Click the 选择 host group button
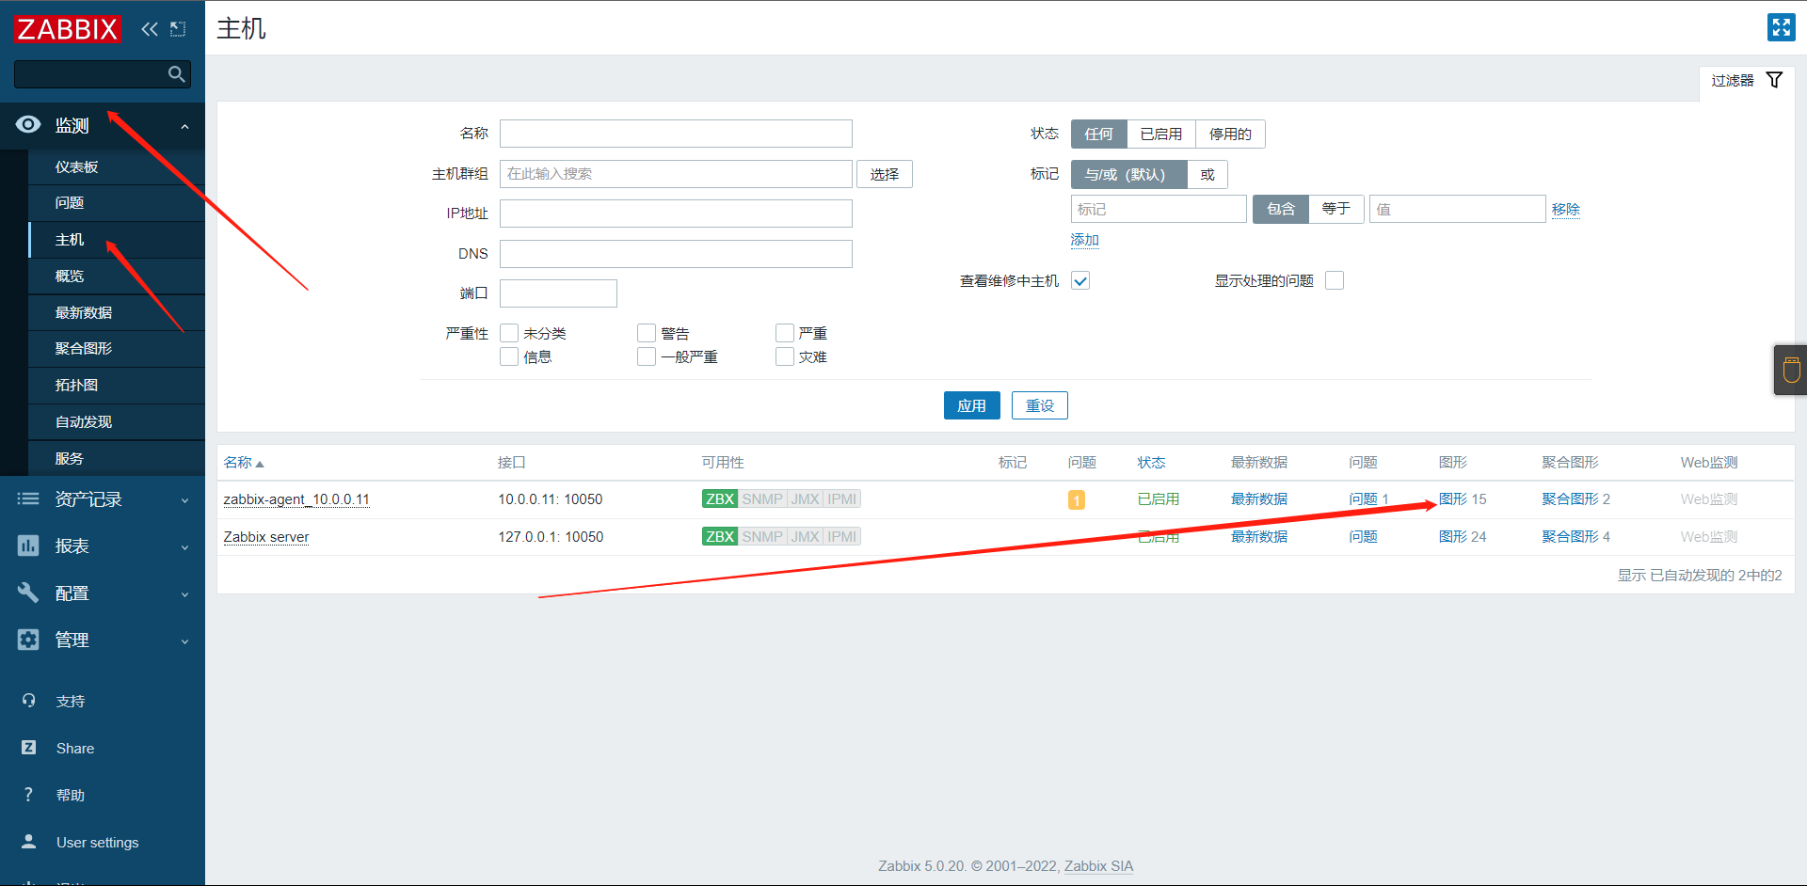This screenshot has height=886, width=1807. tap(885, 174)
